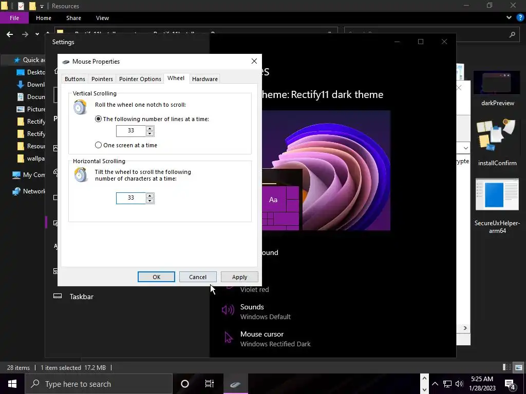
Task: Click the horizontal scrolling characters input field
Action: pyautogui.click(x=131, y=198)
